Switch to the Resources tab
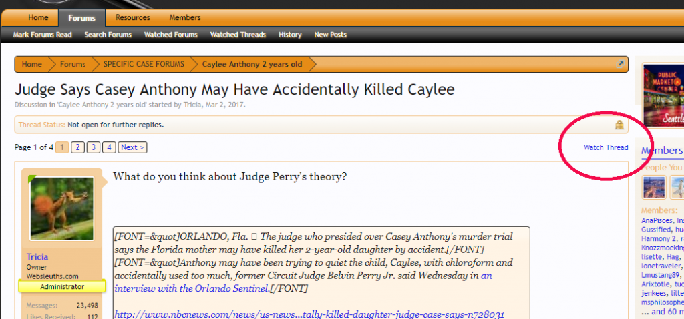Screen dimensions: 684x319 click(x=132, y=18)
